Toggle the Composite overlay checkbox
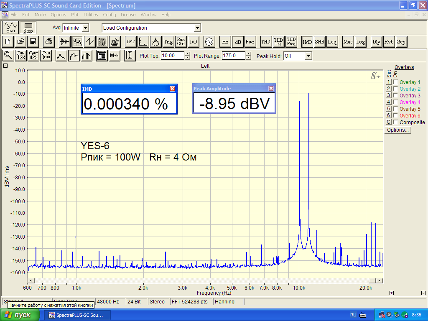Screen dimensions: 428x321 395,122
